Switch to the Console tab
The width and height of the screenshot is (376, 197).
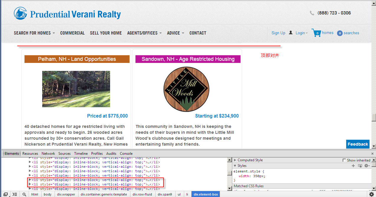click(126, 154)
